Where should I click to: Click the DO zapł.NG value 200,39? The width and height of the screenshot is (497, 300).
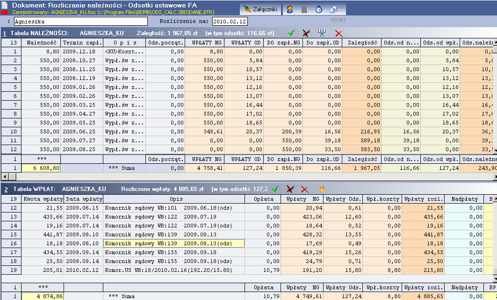[x=283, y=132]
